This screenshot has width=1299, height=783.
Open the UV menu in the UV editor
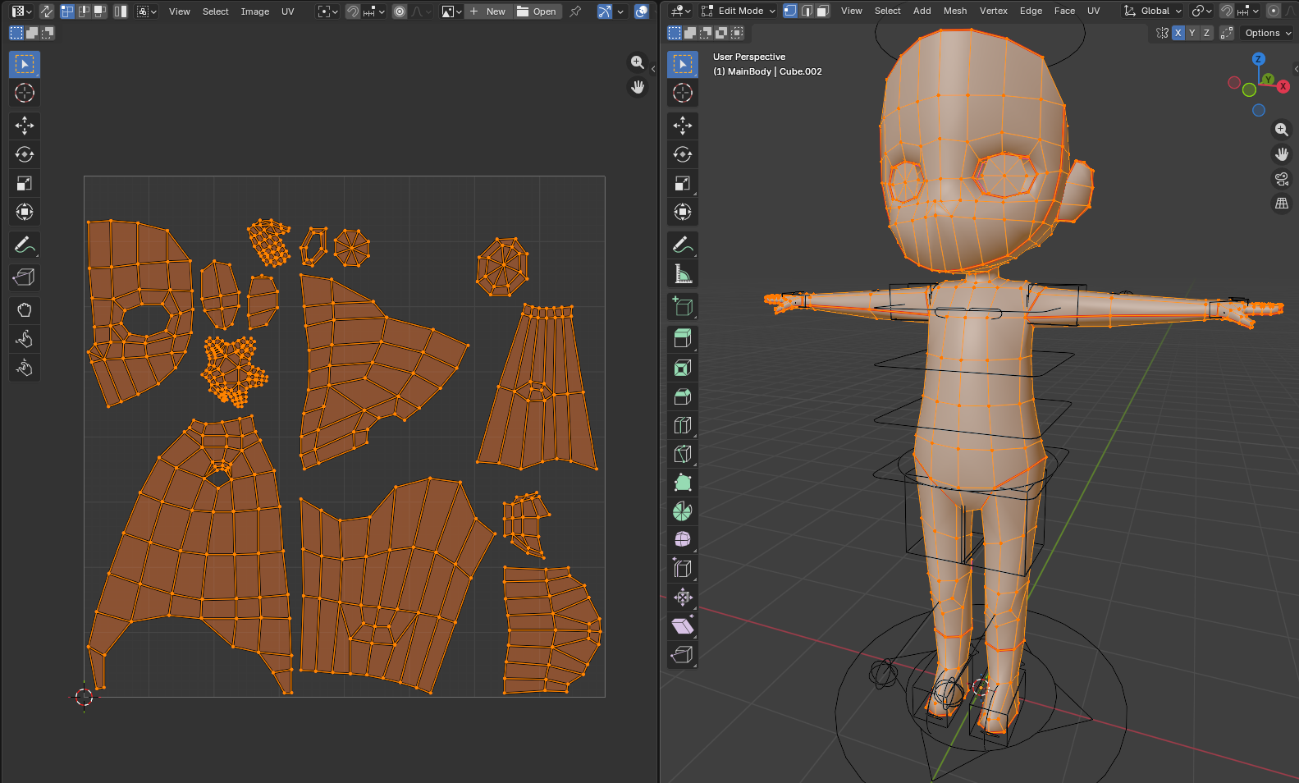click(287, 11)
